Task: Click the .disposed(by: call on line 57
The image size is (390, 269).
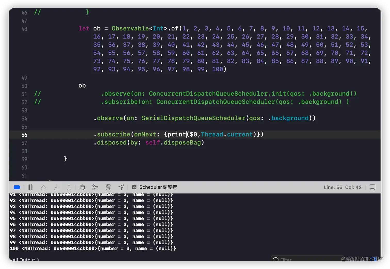Action: (117, 143)
